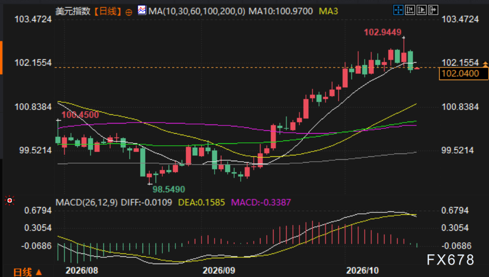Click the shift-chart-right arrow icon
Screen dimensions: 489x277
pos(433,10)
